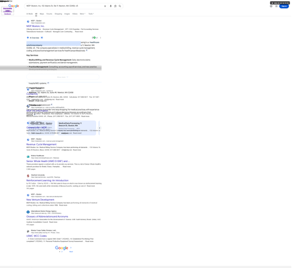The height and width of the screenshot is (268, 293).
Task: Open the Search Labs icon beside apps grid
Action: pos(271,6)
